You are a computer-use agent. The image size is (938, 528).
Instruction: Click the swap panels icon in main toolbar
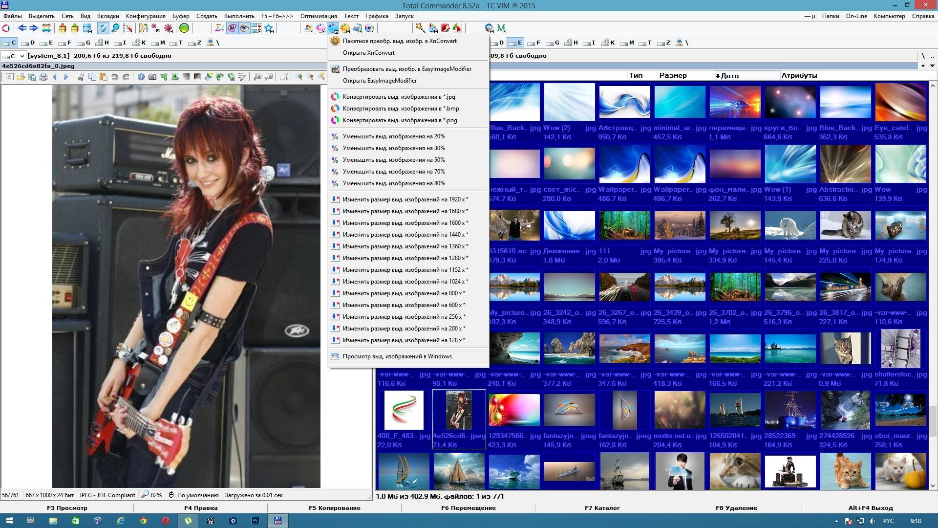pos(46,28)
